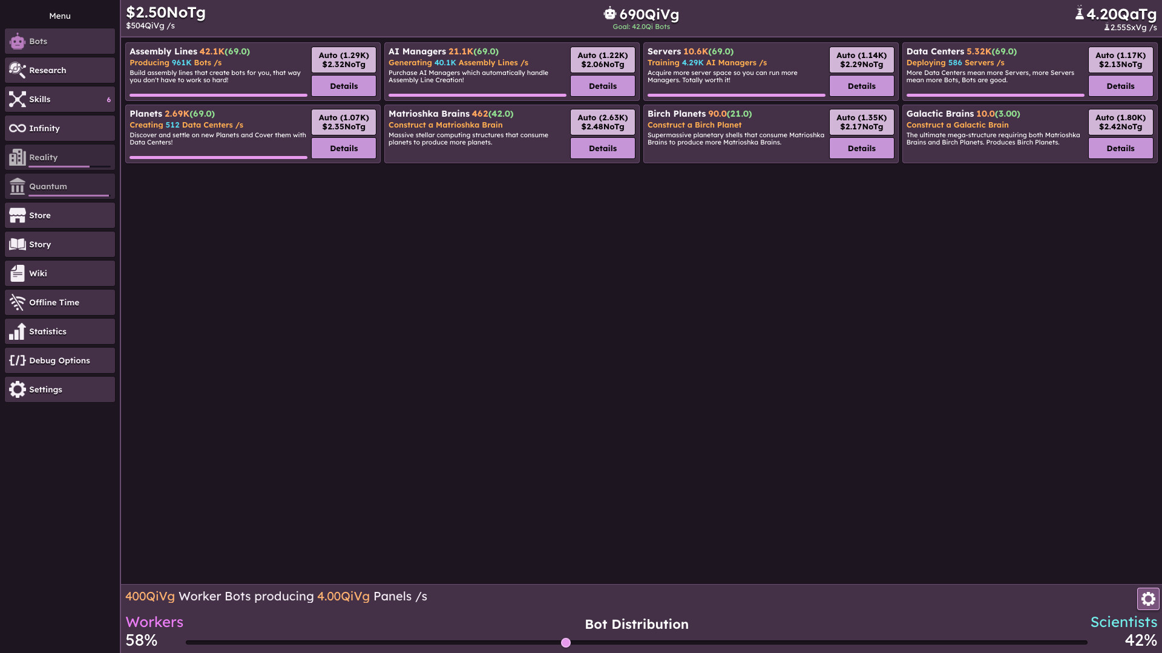This screenshot has height=653, width=1162.
Task: Click the Bot Distribution slider handle
Action: click(x=566, y=643)
